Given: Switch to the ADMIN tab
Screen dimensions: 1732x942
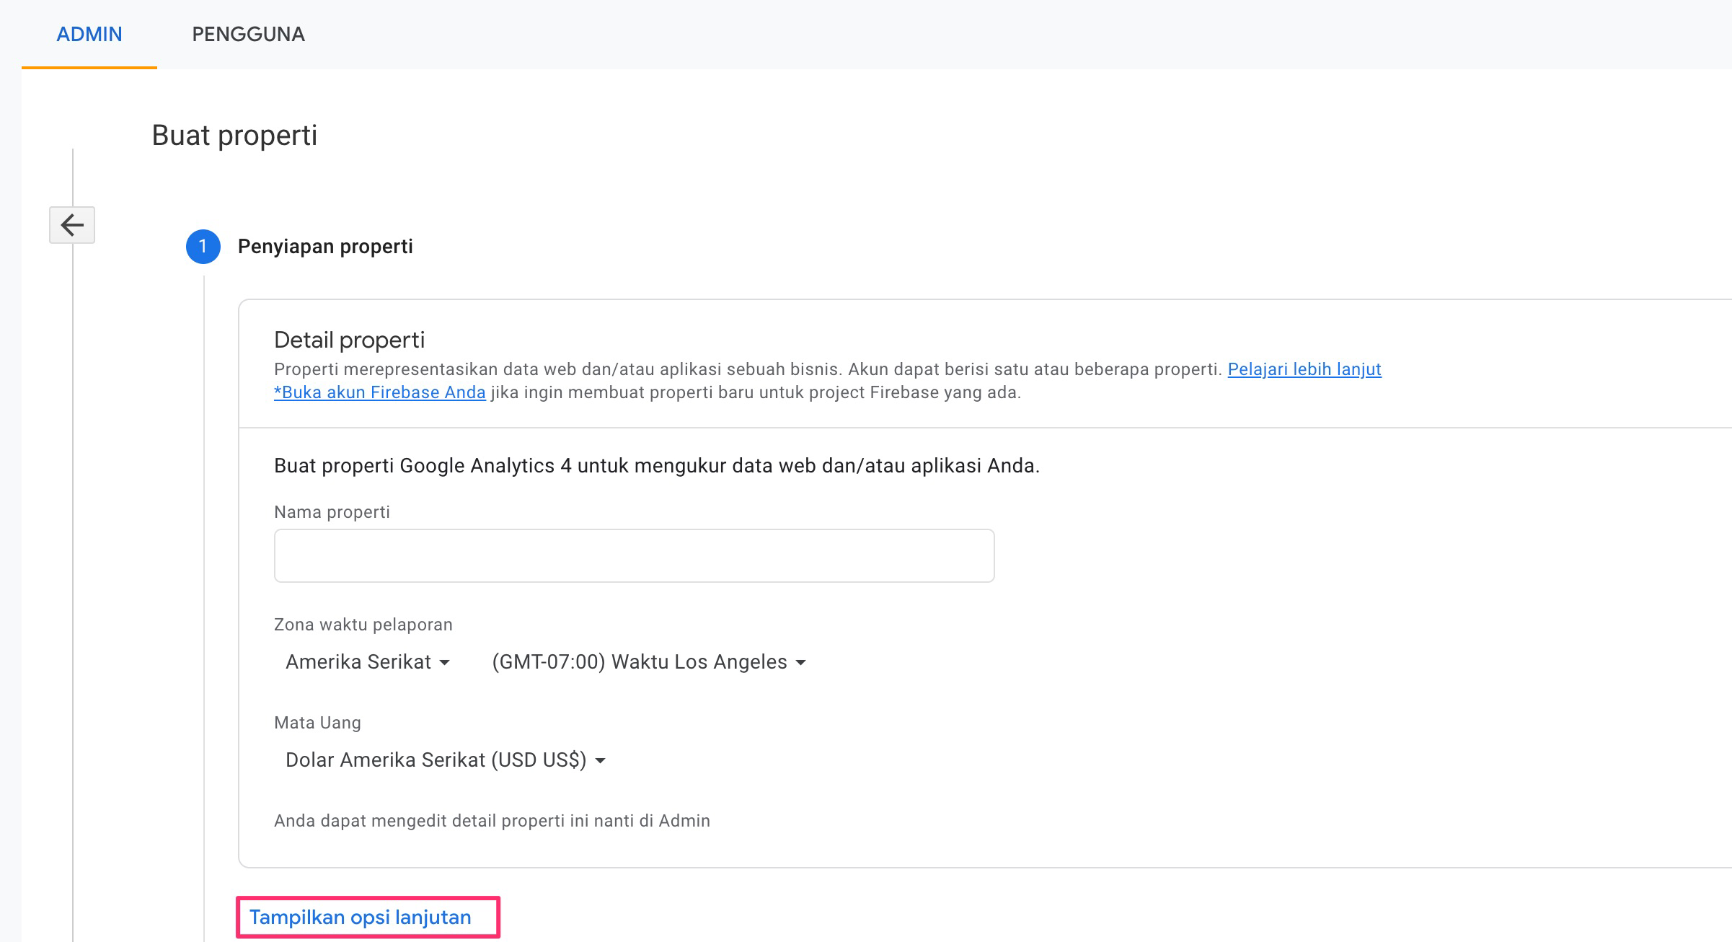Looking at the screenshot, I should point(89,34).
